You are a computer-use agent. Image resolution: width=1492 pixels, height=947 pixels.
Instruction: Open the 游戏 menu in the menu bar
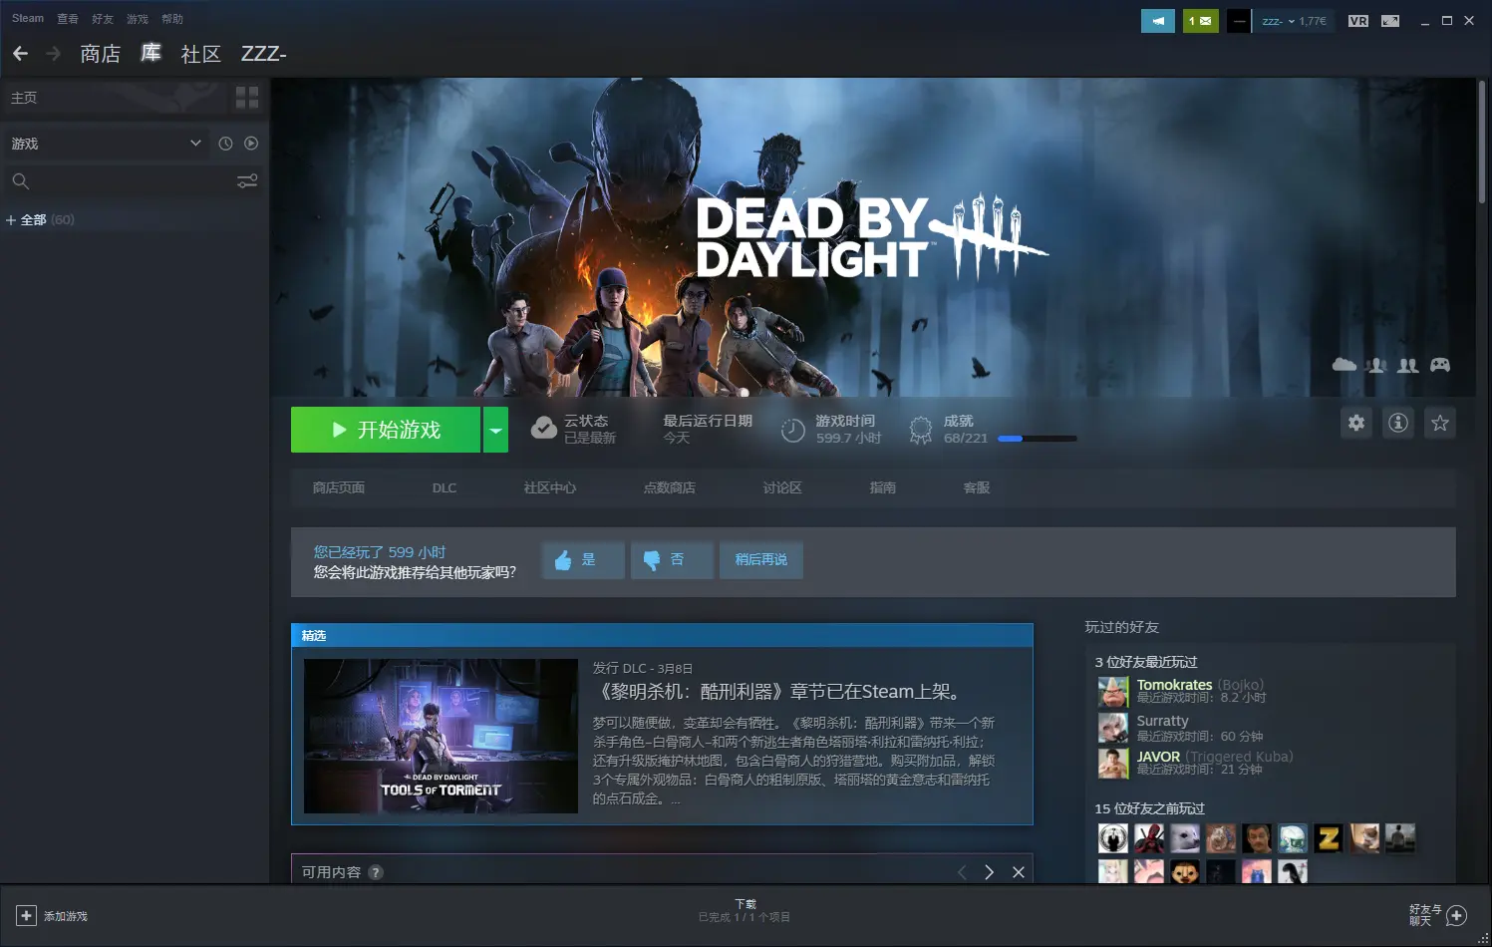pos(138,19)
